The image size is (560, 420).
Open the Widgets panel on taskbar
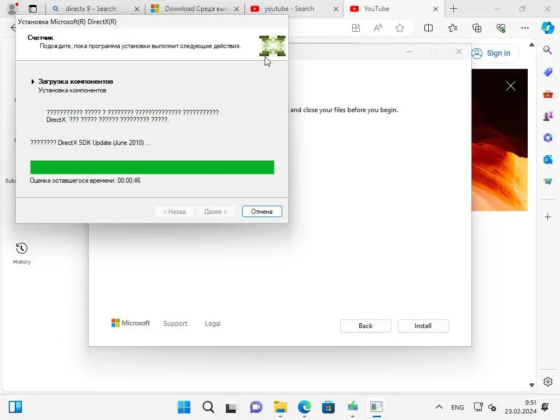coord(15,407)
